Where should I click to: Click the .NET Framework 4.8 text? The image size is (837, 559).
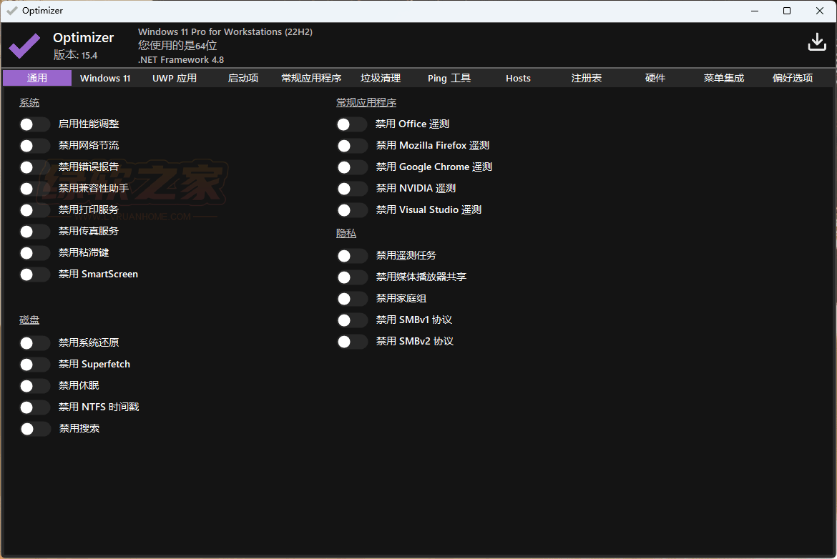click(181, 60)
